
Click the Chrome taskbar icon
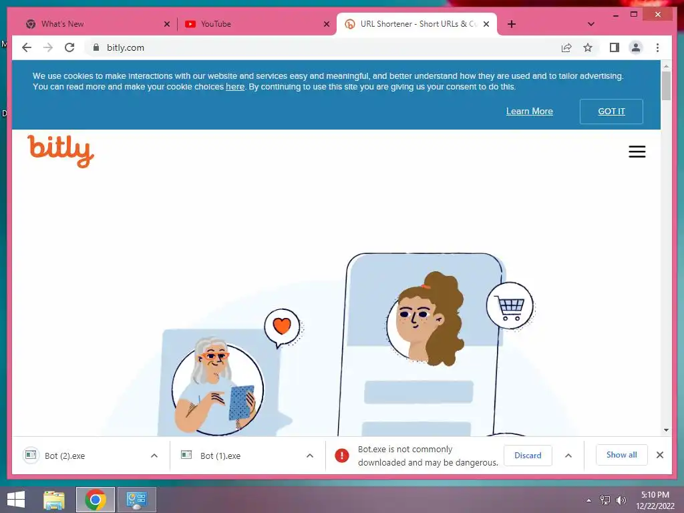pyautogui.click(x=95, y=500)
